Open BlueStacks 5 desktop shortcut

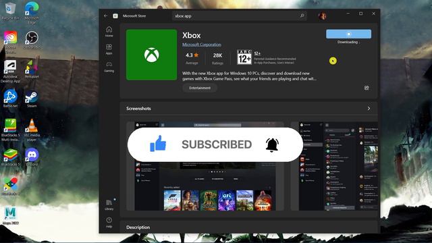coord(11,157)
